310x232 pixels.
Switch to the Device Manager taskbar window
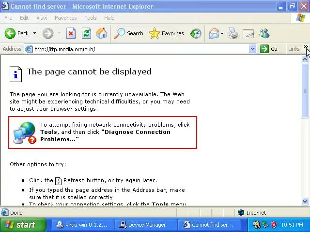[x=145, y=225]
